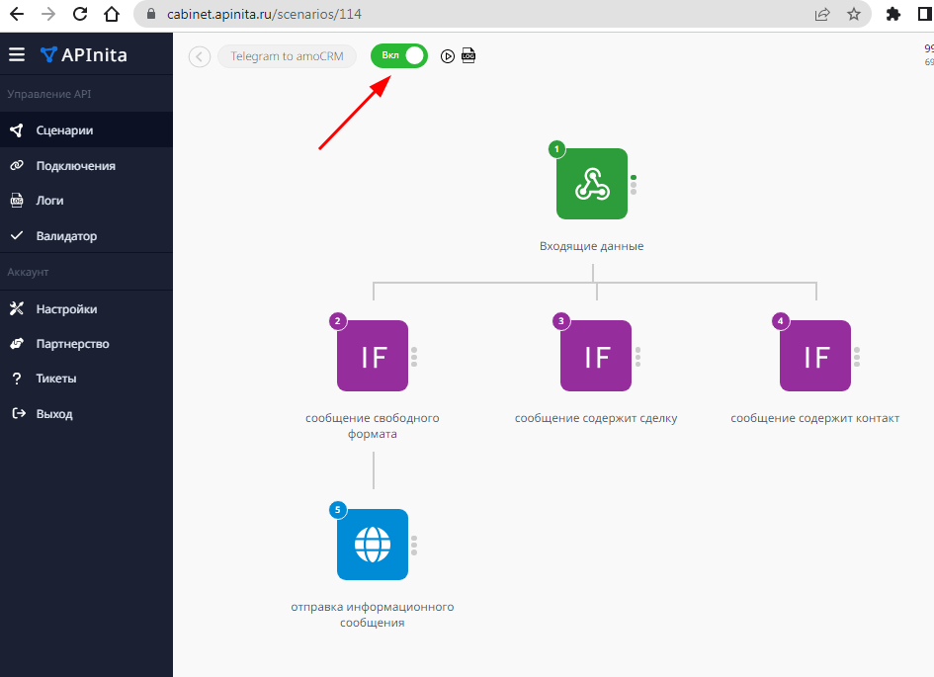This screenshot has width=934, height=677.
Task: Open three-dot menu of Входящие данные node
Action: pyautogui.click(x=634, y=184)
